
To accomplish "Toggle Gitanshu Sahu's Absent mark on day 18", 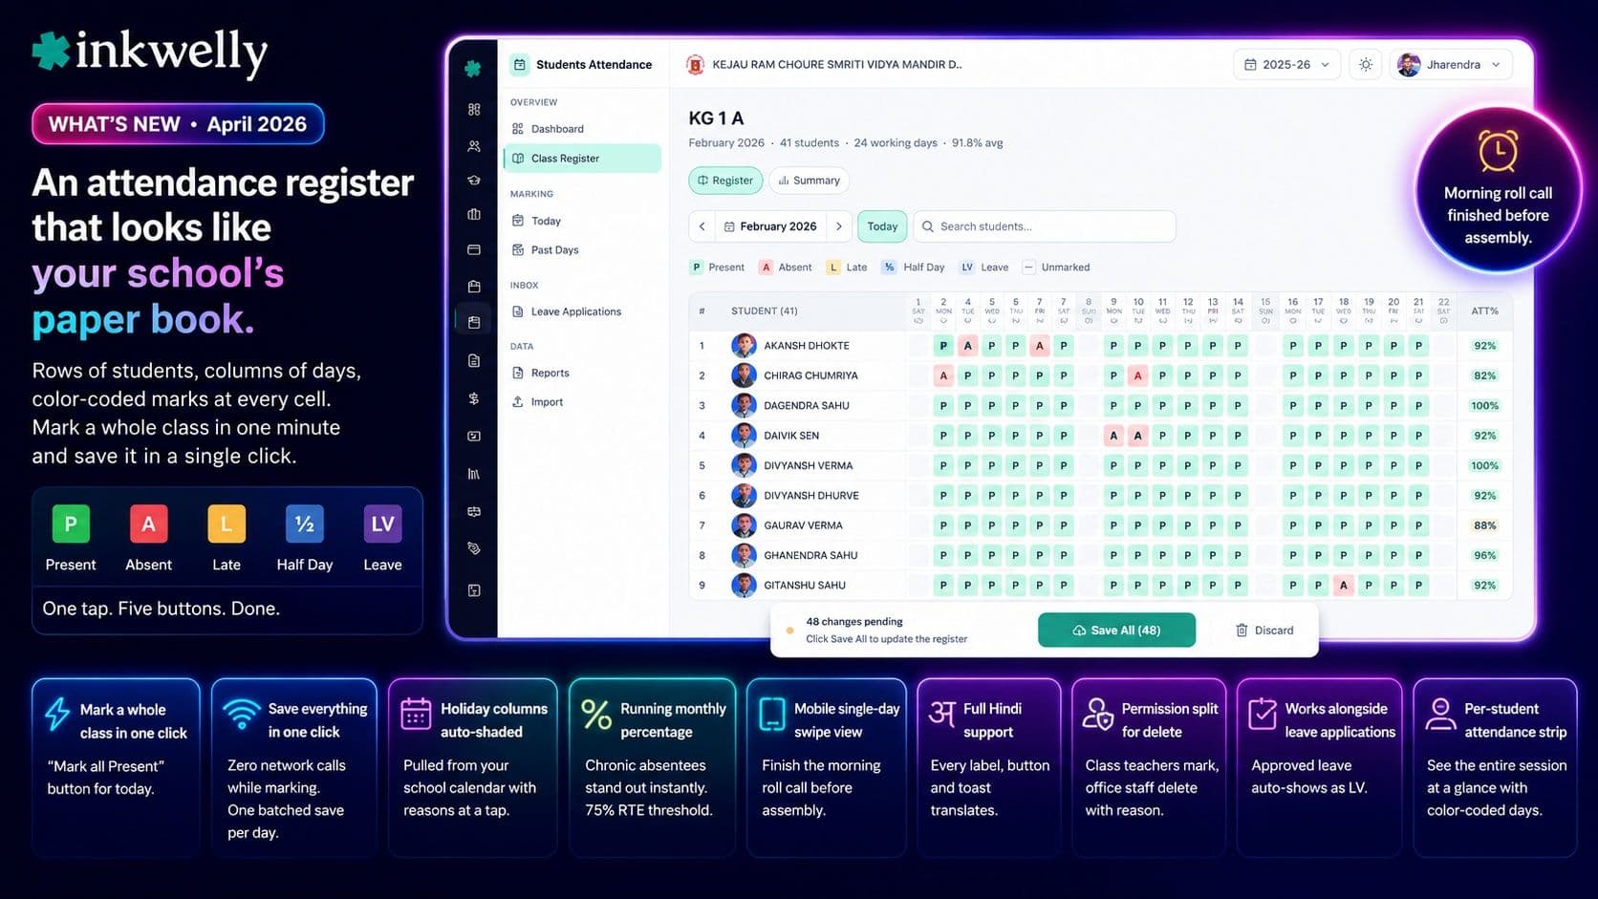I will (1344, 585).
